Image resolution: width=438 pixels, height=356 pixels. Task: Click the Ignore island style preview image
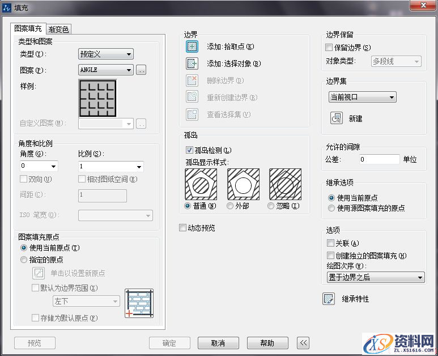pyautogui.click(x=285, y=184)
